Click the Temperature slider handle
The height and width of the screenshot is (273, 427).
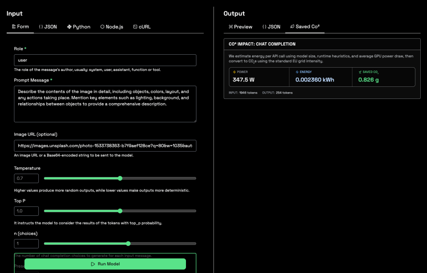[120, 178]
